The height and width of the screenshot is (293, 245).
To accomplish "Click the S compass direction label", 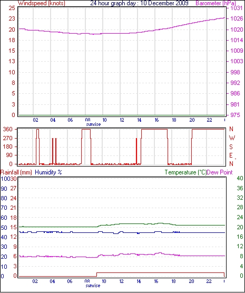I will click(x=231, y=147).
